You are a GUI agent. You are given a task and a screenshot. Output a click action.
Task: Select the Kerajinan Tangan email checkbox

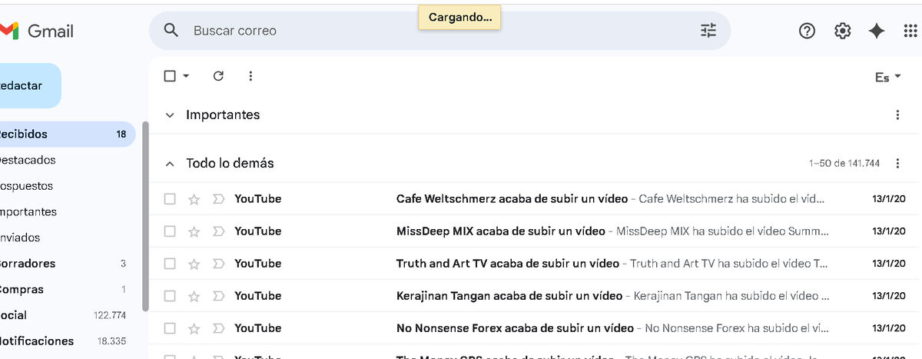point(170,296)
